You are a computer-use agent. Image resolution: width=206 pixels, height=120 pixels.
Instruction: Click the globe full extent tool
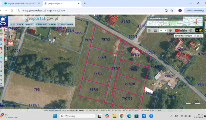pyautogui.click(x=1, y=71)
